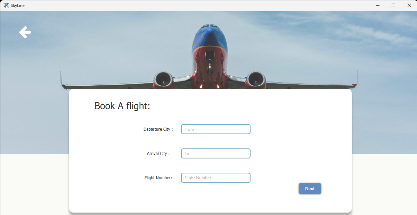Click the 'Book A flight:' heading
Image resolution: width=417 pixels, height=215 pixels.
point(122,106)
